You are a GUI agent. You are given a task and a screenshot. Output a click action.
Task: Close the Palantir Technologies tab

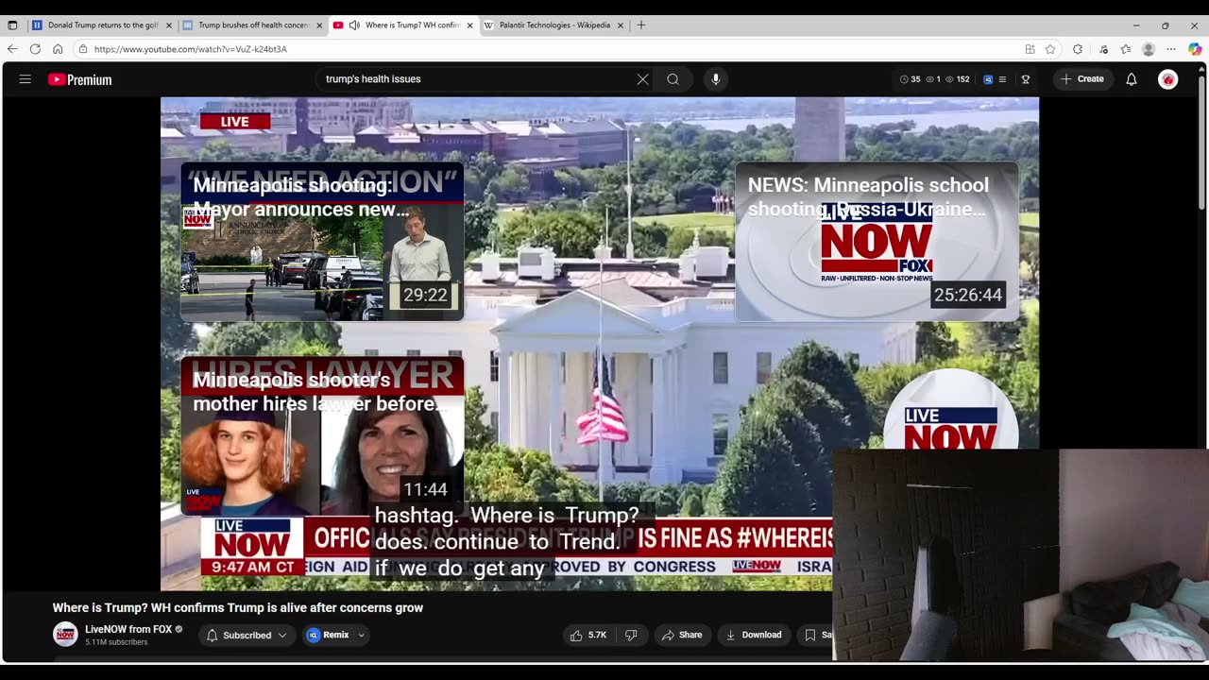pos(621,25)
